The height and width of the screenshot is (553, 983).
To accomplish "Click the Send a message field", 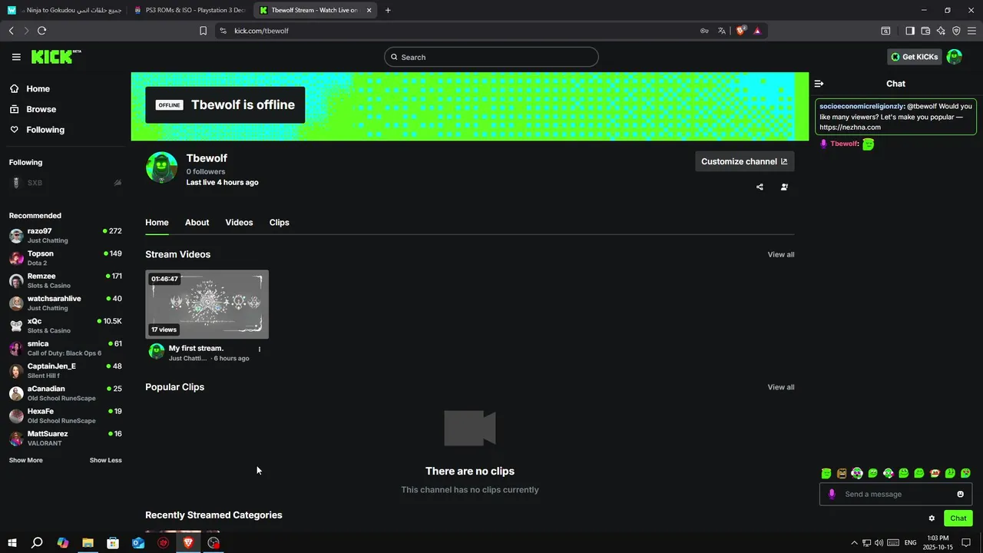I will [895, 494].
